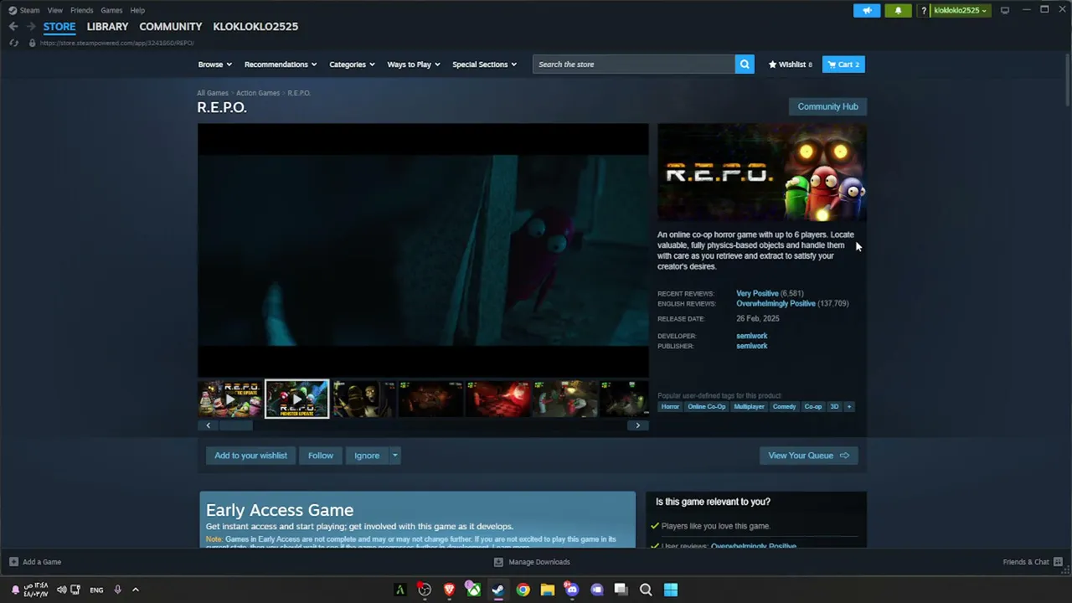Expand the Browse store menu

(214, 64)
